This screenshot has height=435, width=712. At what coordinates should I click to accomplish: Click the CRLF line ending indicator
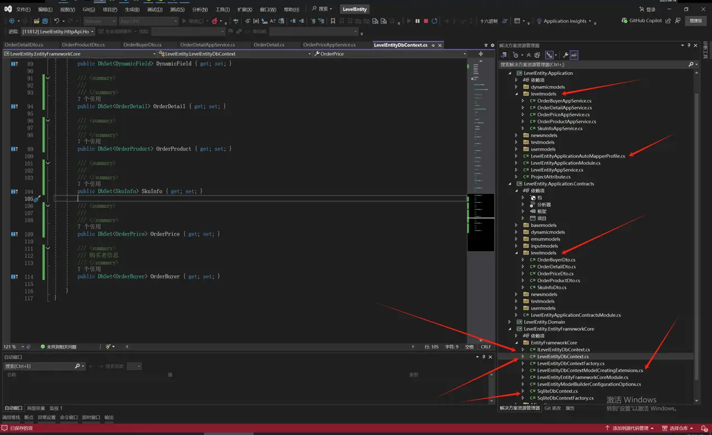486,347
